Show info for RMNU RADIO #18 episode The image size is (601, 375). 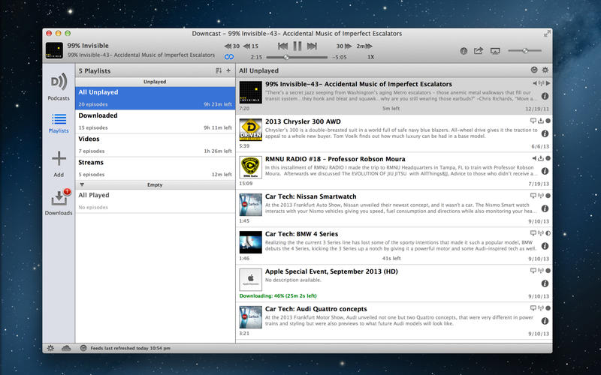pos(545,171)
